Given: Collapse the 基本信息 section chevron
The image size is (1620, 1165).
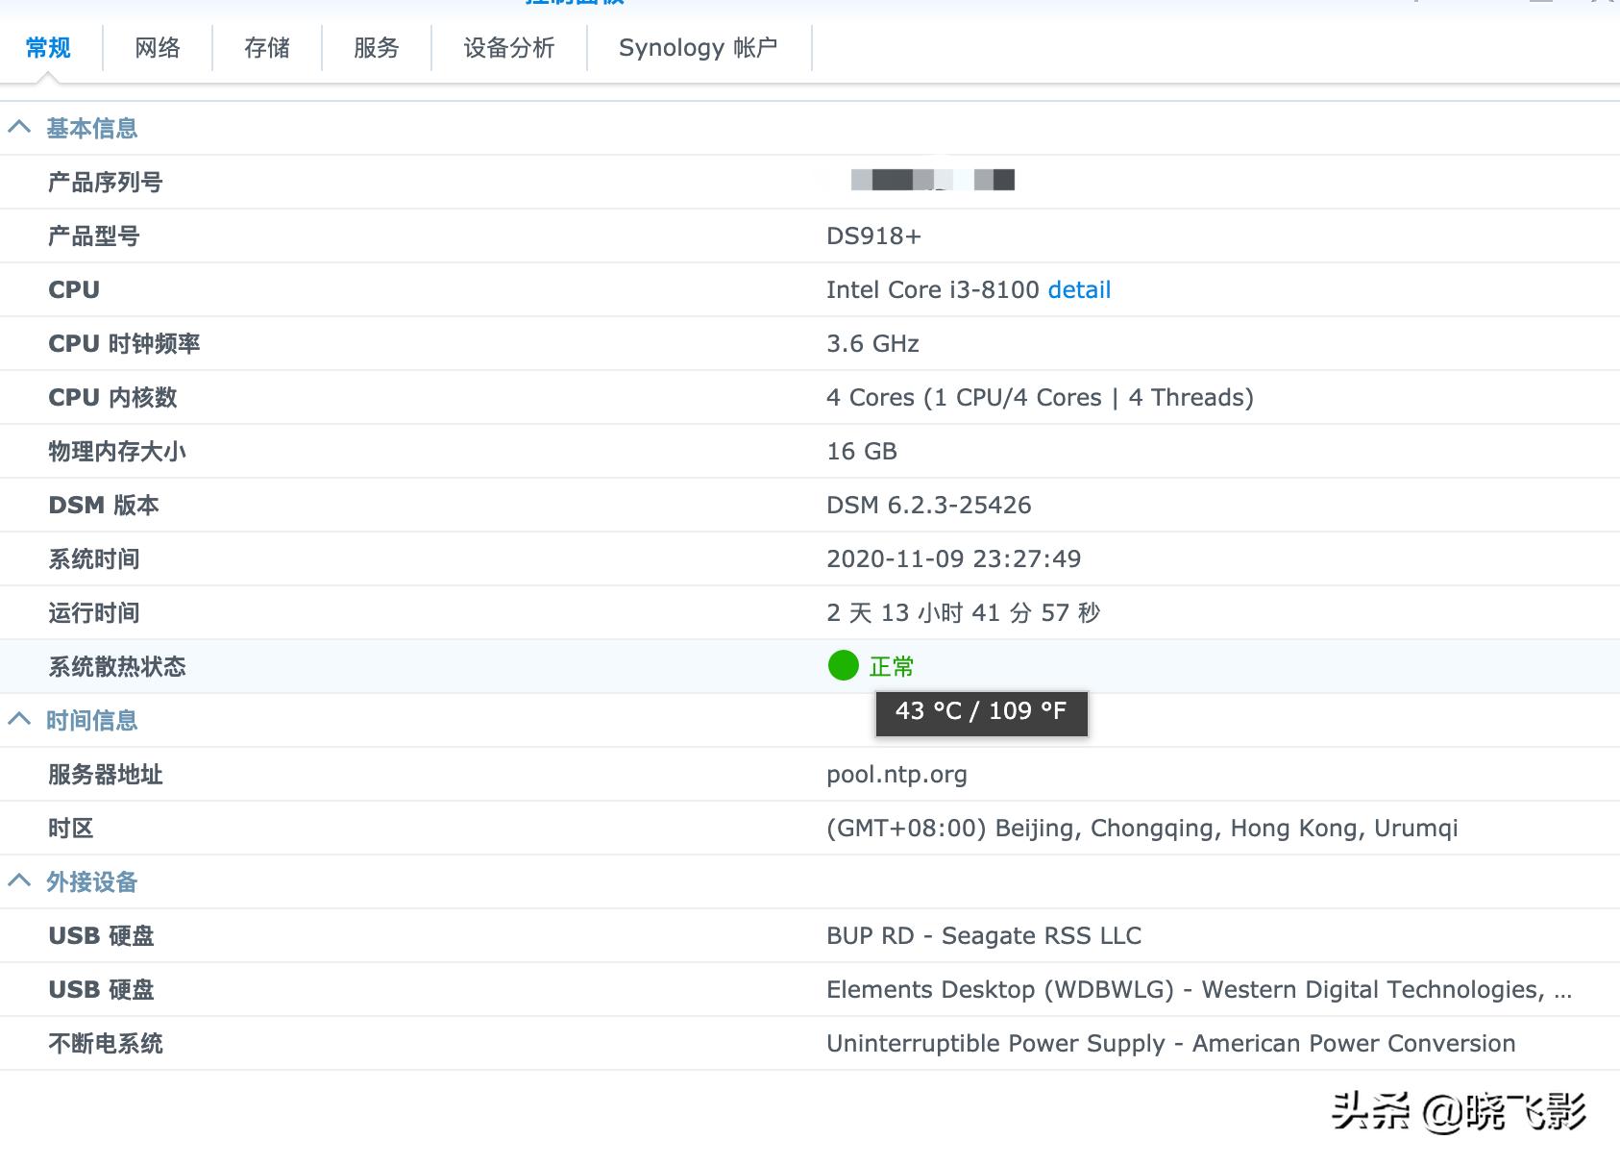Looking at the screenshot, I should coord(19,128).
